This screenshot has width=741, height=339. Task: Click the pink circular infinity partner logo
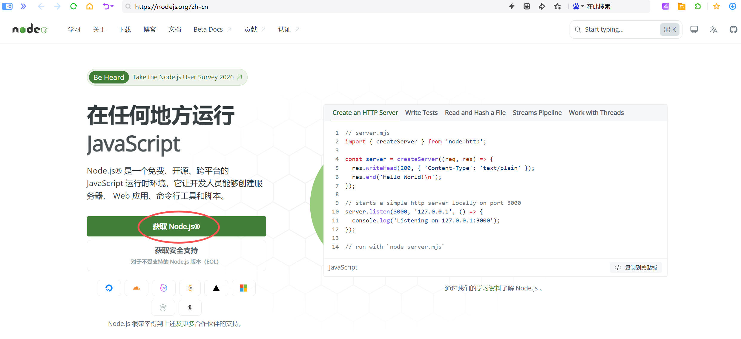point(164,288)
